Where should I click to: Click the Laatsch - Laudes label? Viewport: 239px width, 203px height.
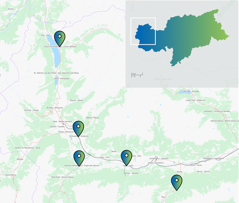tap(57, 126)
